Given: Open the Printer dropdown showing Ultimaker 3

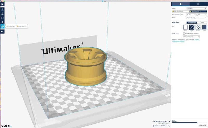Looking at the screenshot, I should (x=195, y=8).
